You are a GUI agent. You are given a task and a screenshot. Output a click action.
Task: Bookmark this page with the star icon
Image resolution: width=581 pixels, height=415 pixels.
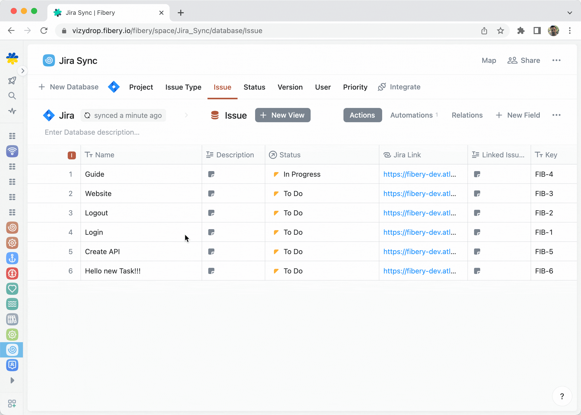[x=500, y=31]
